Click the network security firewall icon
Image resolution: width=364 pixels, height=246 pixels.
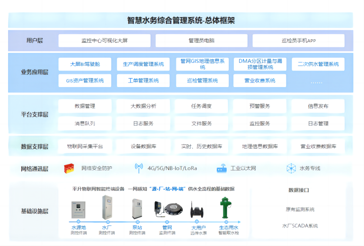[69, 168]
